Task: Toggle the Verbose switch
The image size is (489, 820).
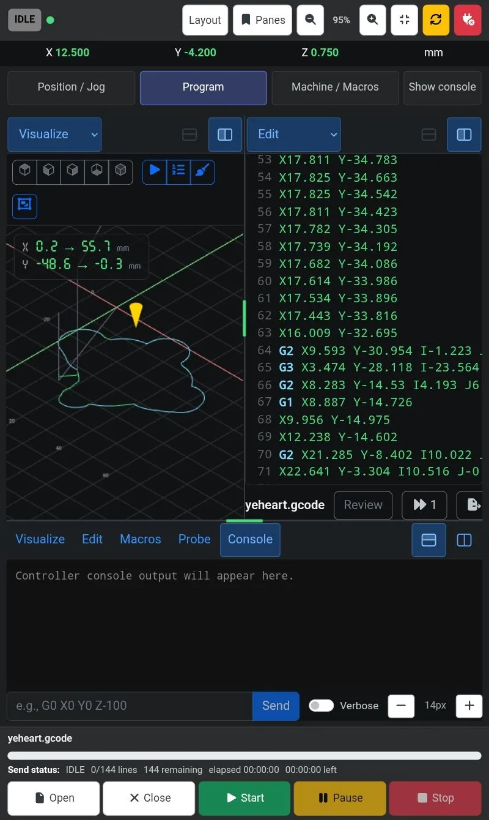Action: (322, 706)
